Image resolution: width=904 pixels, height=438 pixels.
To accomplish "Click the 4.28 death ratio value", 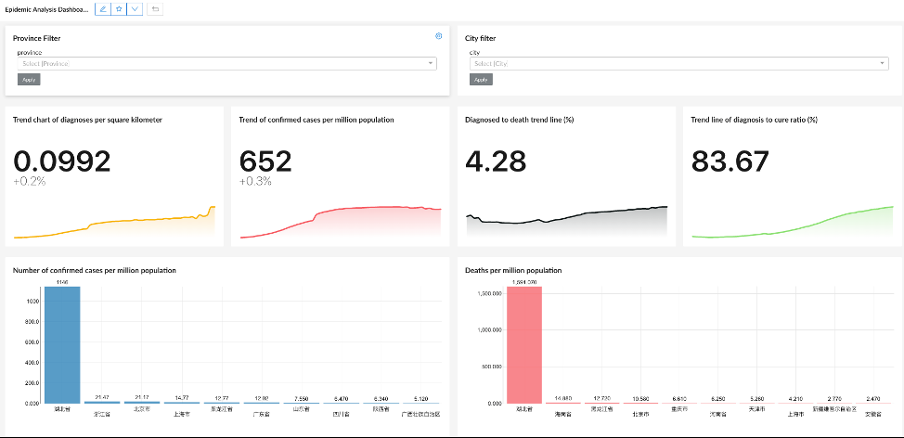I will 496,161.
